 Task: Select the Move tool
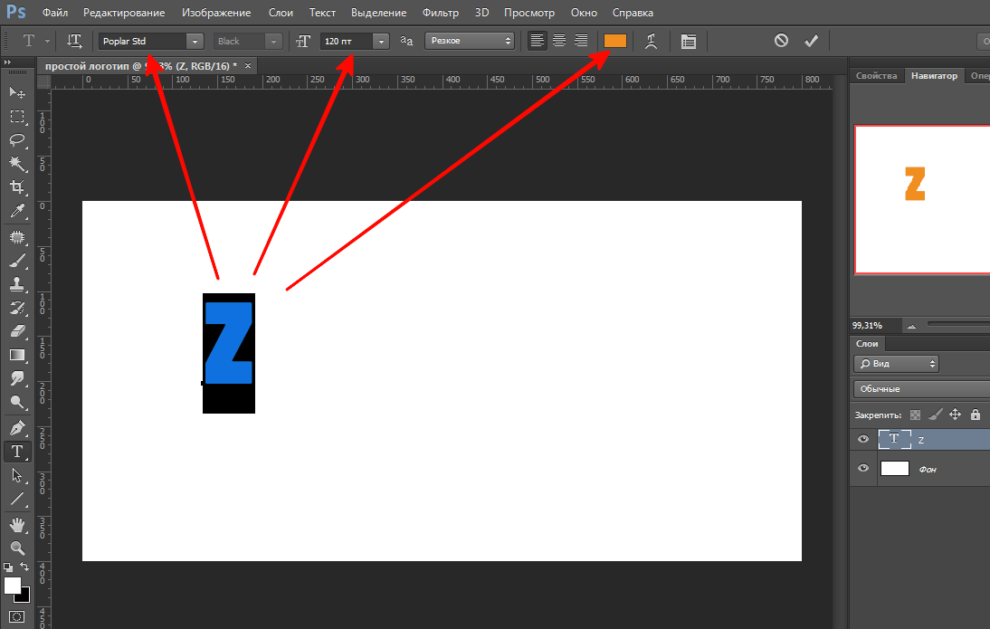[17, 93]
